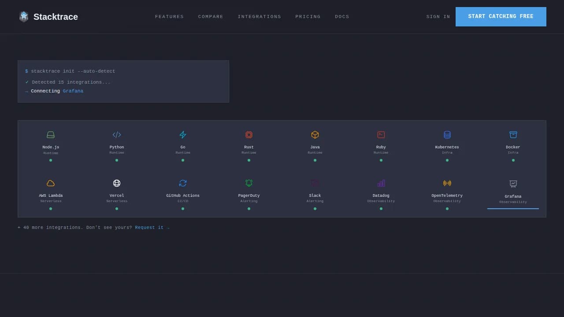564x317 pixels.
Task: Click the AWS Lambda label text
Action: (x=51, y=195)
